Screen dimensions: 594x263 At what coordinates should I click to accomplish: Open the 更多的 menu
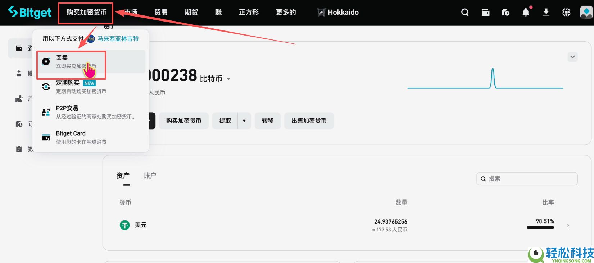click(x=286, y=12)
